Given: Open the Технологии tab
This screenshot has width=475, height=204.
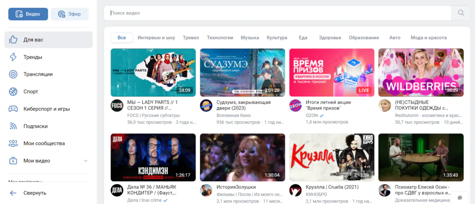Looking at the screenshot, I should point(220,38).
